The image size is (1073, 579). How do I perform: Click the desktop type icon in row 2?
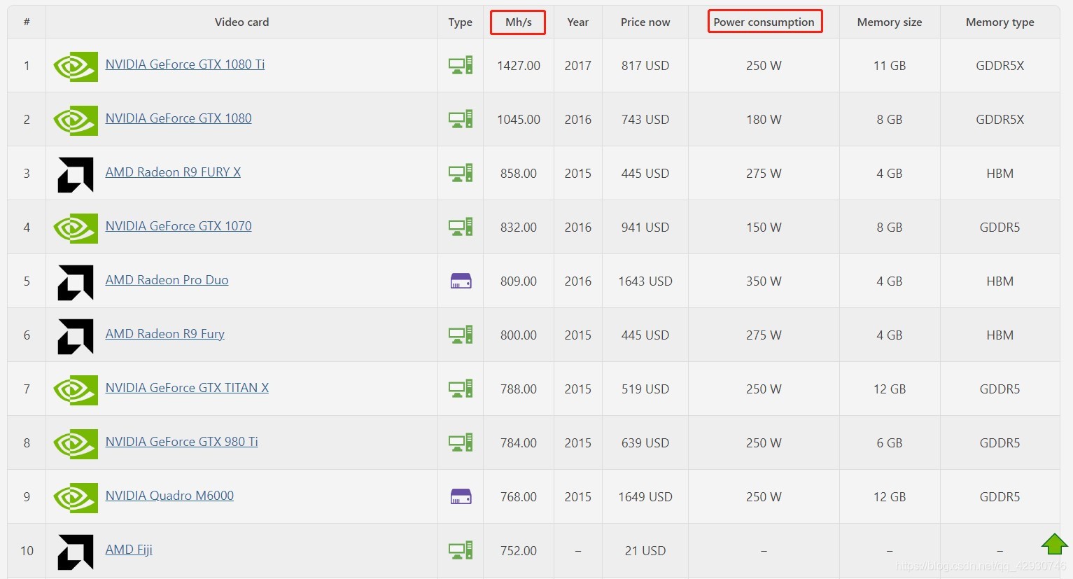tap(461, 119)
